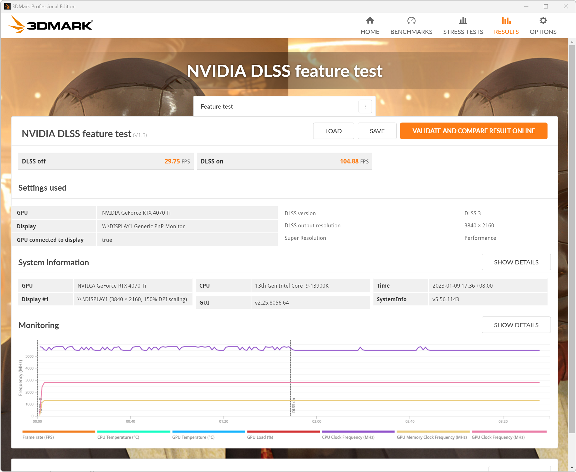Click the 3DMark logo
The image size is (576, 472).
click(x=51, y=25)
